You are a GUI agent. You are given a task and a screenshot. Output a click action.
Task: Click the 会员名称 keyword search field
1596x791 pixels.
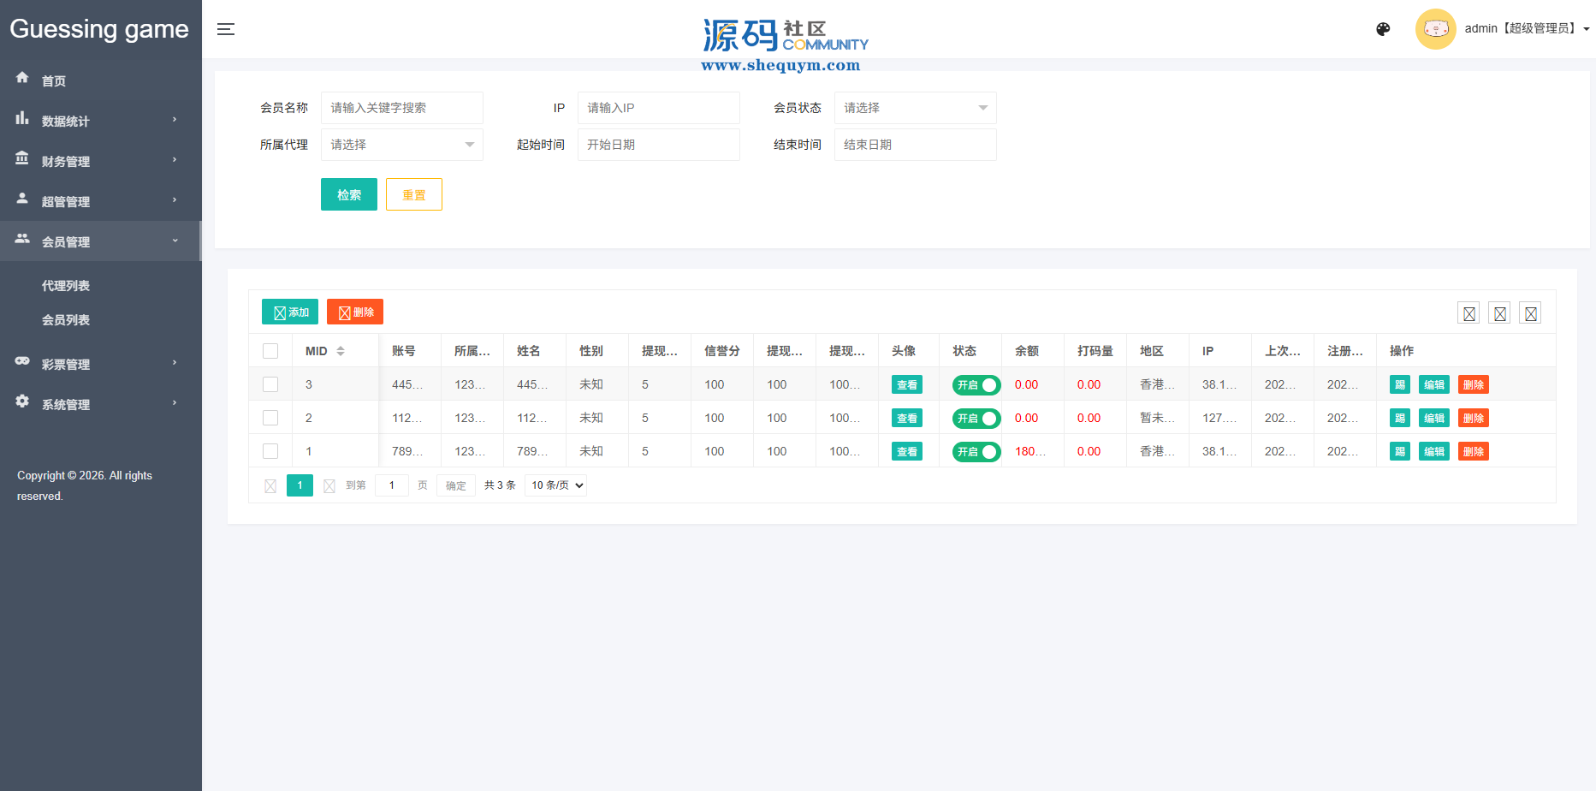(x=401, y=108)
